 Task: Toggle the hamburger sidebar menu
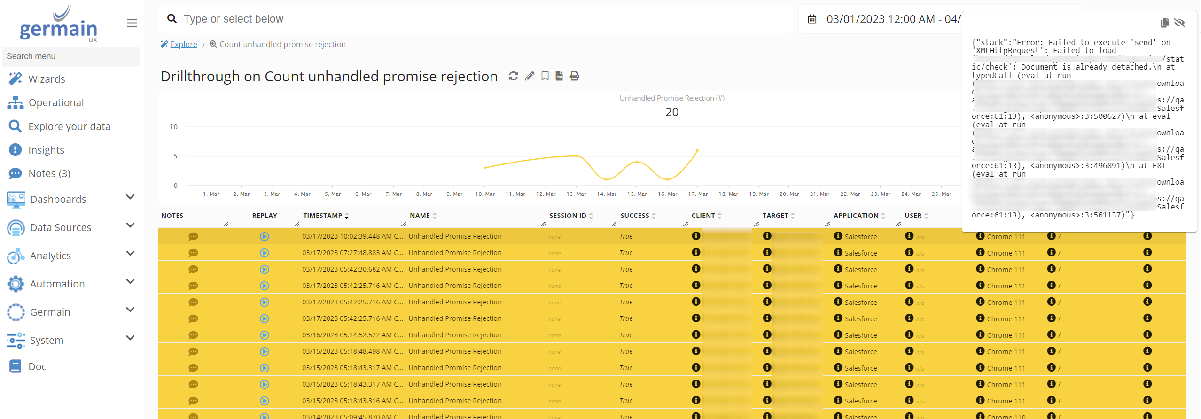[x=132, y=23]
